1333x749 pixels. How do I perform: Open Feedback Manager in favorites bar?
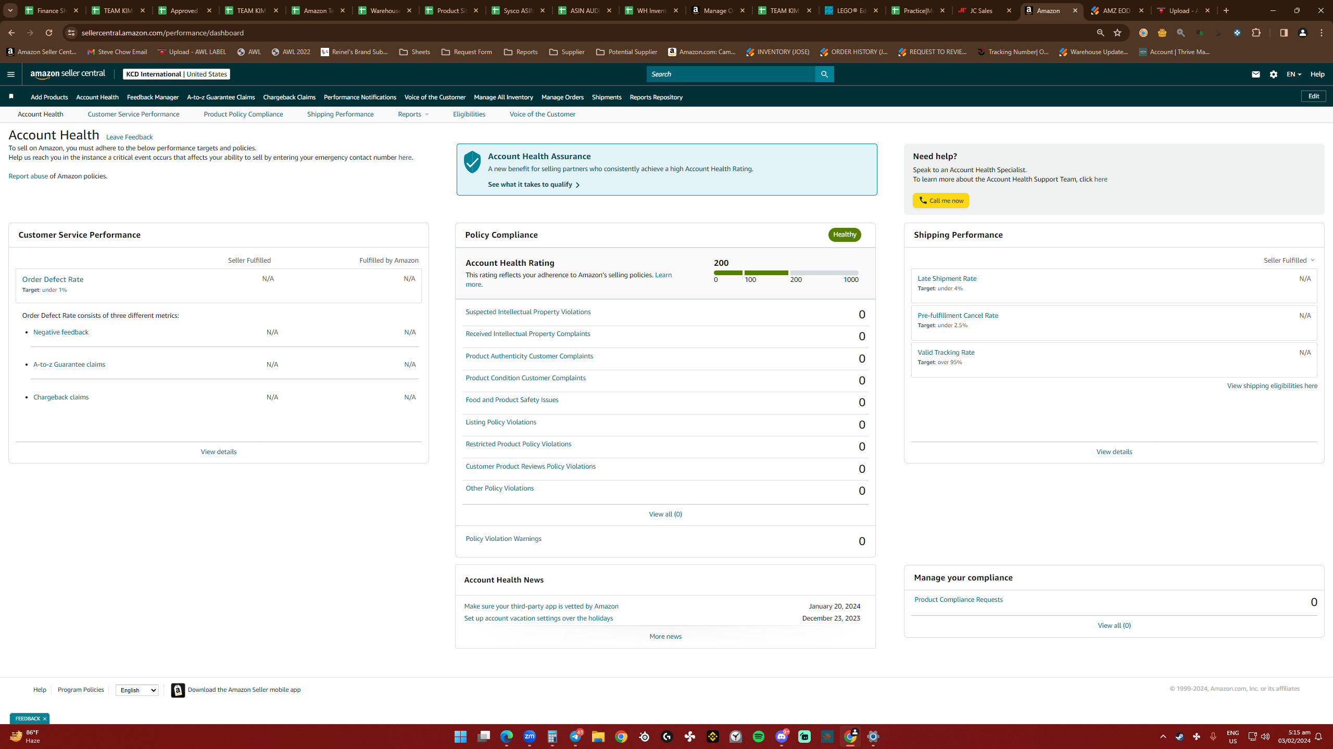click(x=153, y=97)
